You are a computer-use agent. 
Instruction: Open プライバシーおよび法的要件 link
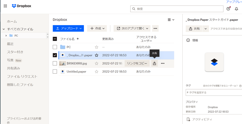24,121
